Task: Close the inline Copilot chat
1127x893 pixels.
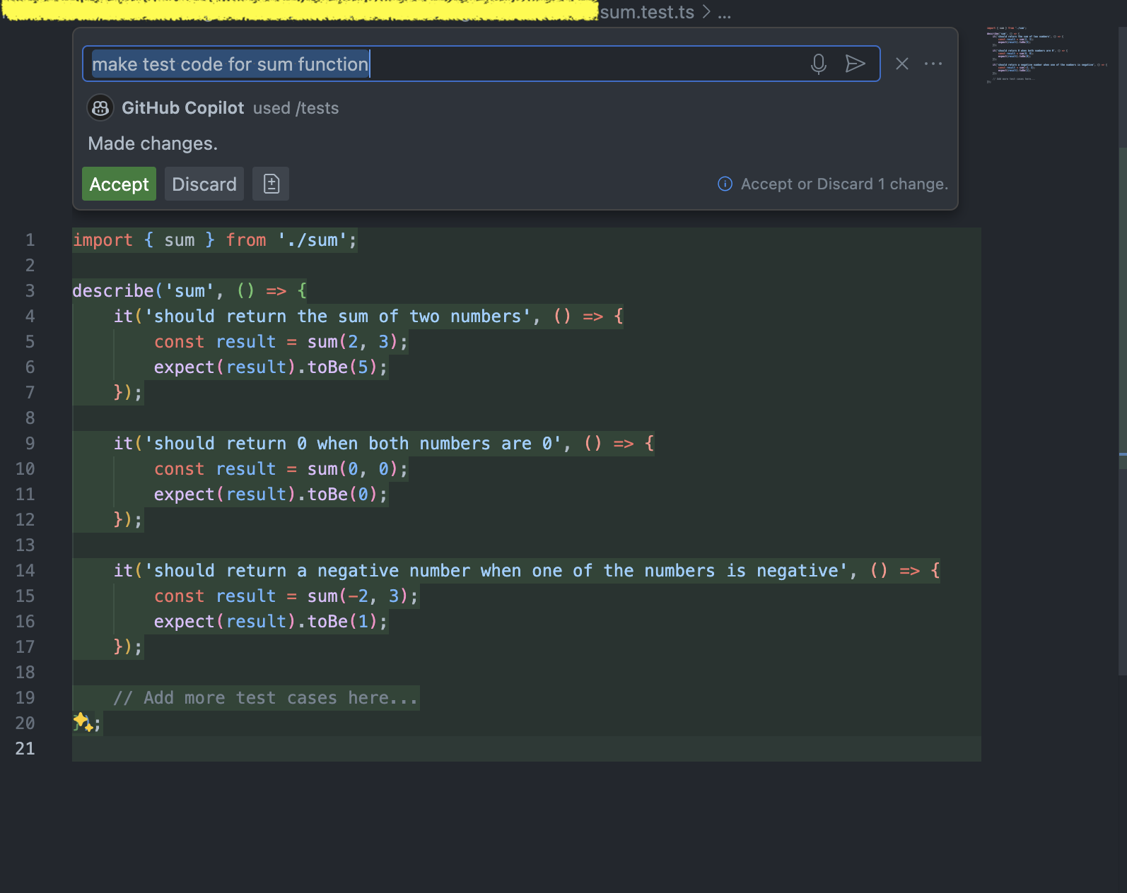Action: 902,64
